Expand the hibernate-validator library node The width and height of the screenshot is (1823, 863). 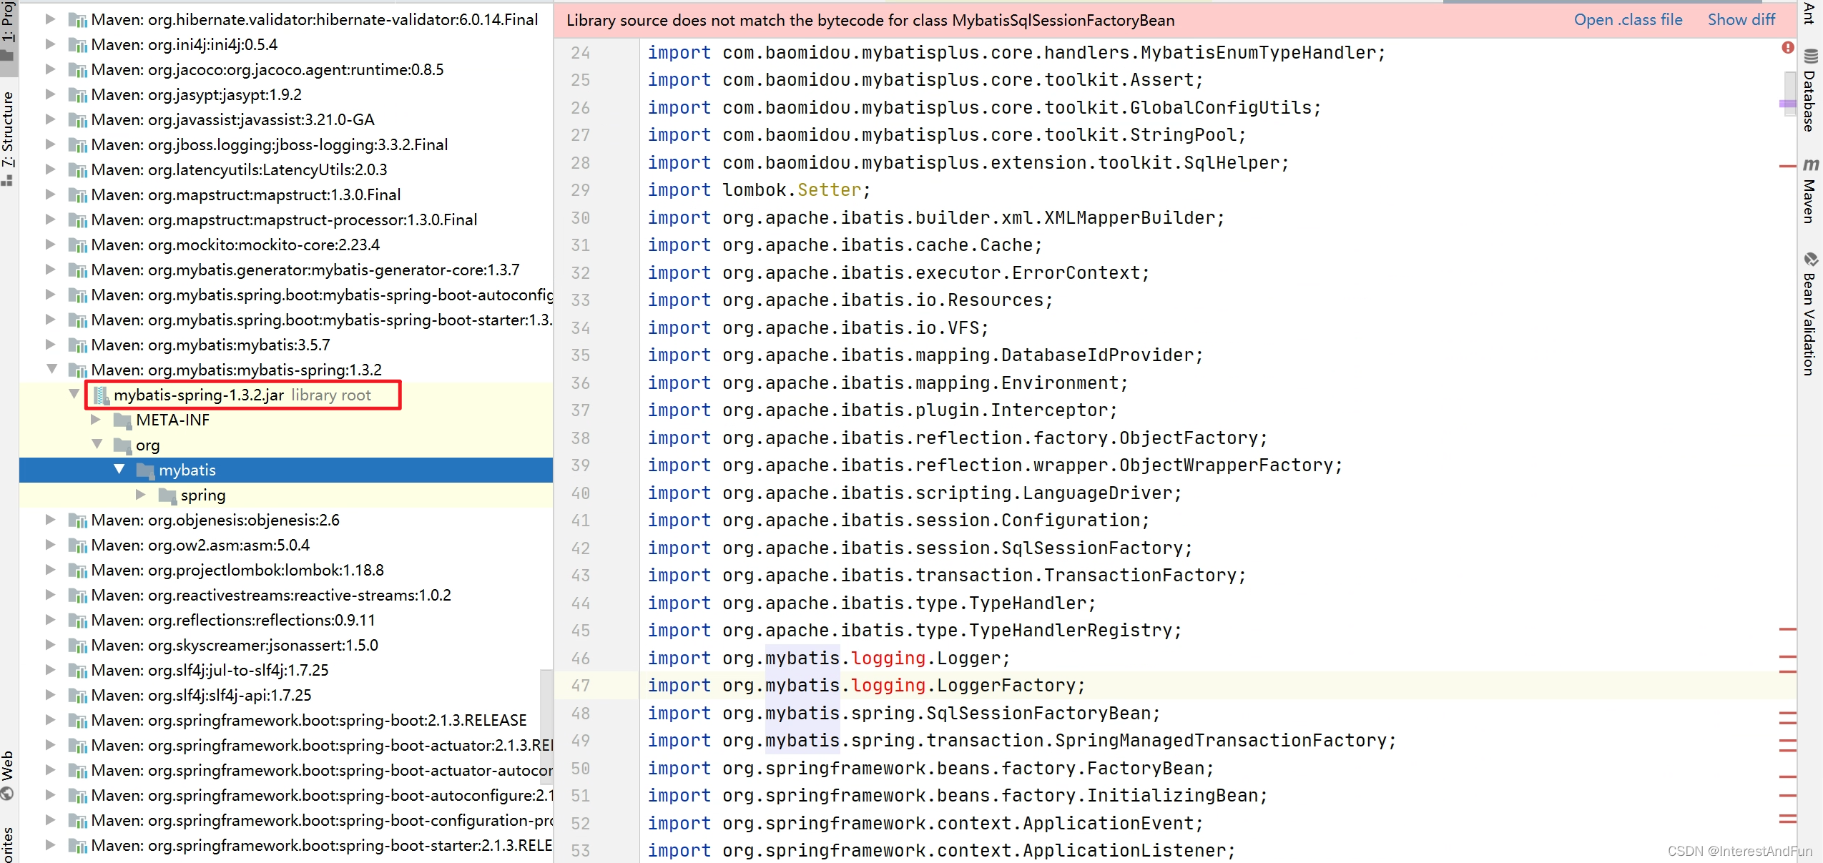(x=51, y=19)
